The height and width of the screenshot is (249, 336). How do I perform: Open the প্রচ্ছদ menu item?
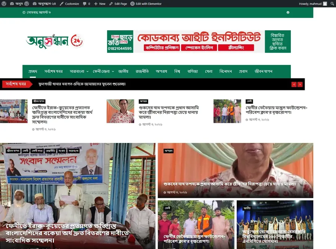[33, 71]
